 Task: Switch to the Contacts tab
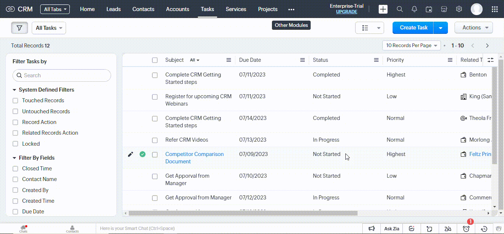[x=143, y=9]
